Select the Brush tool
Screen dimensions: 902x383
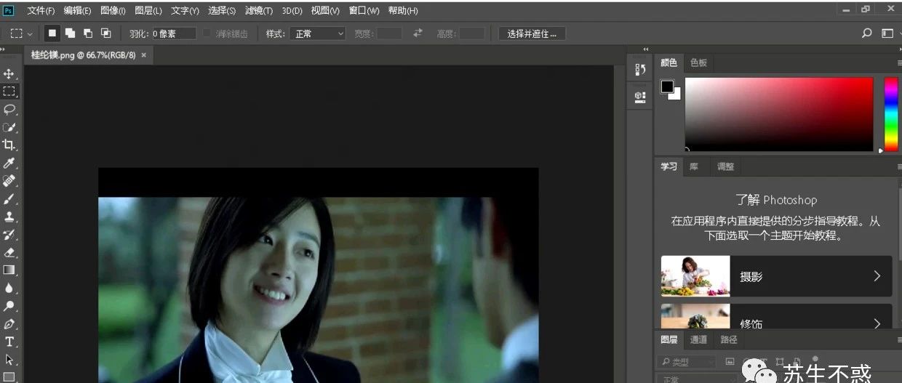pyautogui.click(x=9, y=198)
